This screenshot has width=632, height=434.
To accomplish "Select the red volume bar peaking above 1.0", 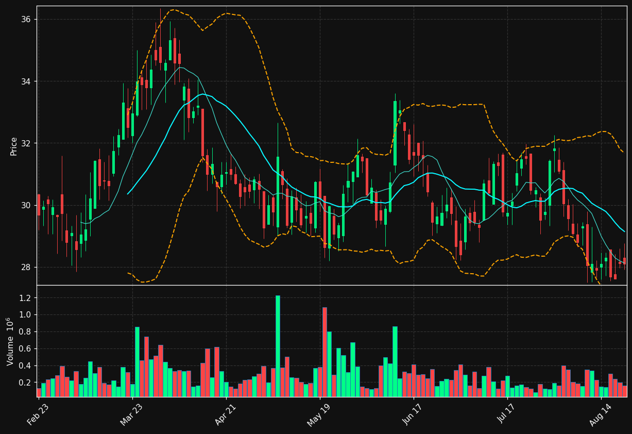I will coord(324,352).
